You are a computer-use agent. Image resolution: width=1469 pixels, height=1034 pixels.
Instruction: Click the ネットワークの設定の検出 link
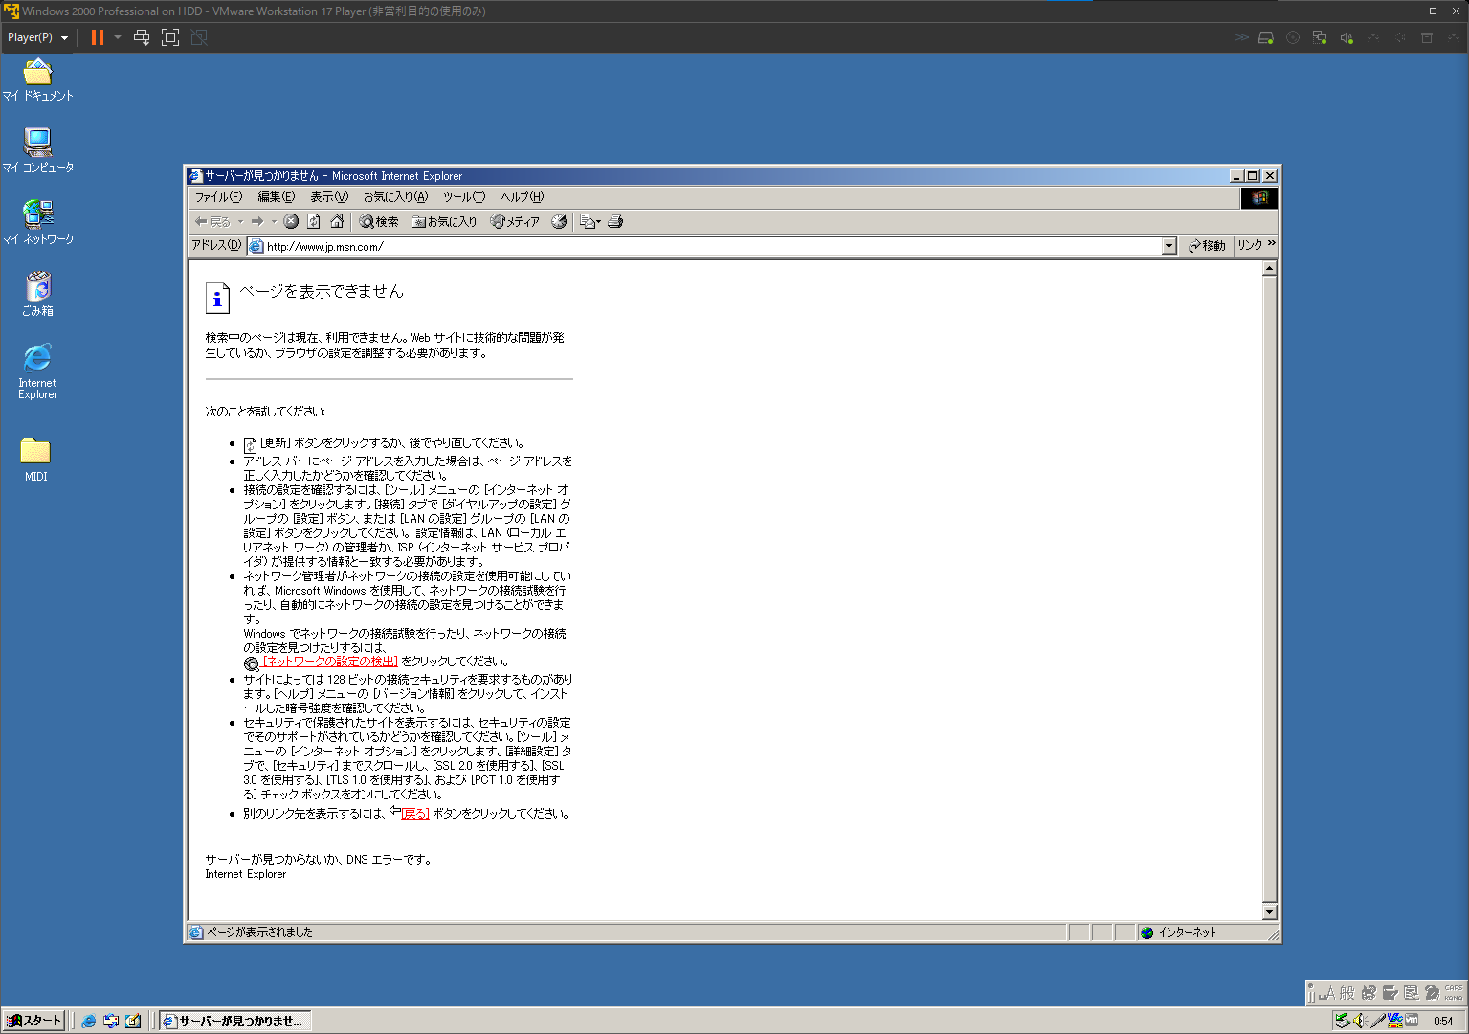click(x=330, y=662)
